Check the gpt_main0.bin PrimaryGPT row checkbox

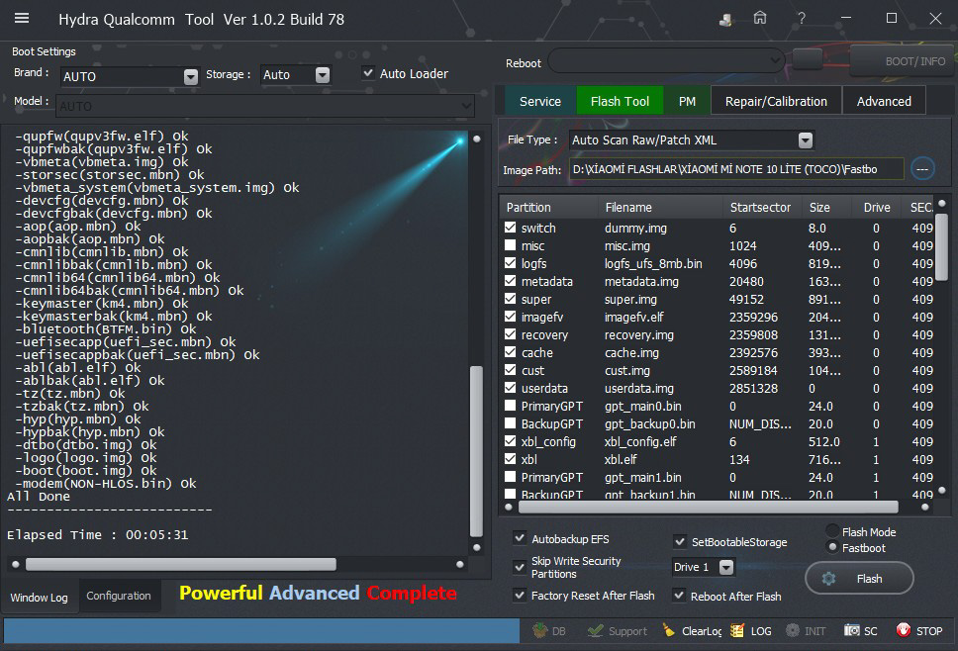510,406
